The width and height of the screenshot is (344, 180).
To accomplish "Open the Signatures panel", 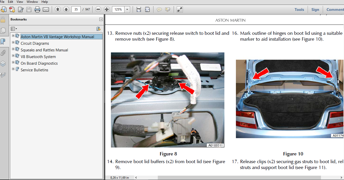I will pos(3,75).
